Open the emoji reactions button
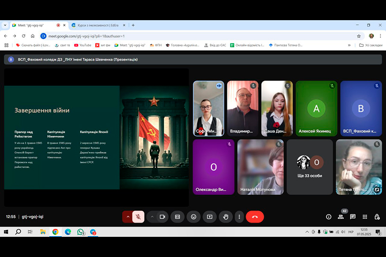The width and height of the screenshot is (386, 257). pos(193,217)
